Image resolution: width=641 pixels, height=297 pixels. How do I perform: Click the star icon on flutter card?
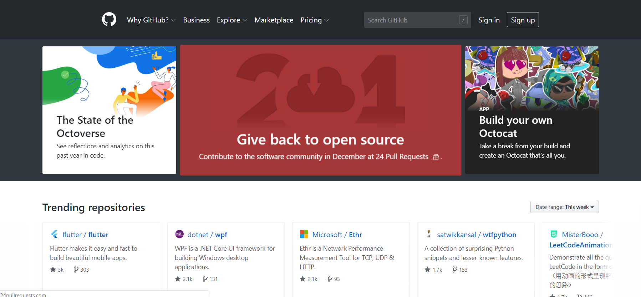[53, 270]
